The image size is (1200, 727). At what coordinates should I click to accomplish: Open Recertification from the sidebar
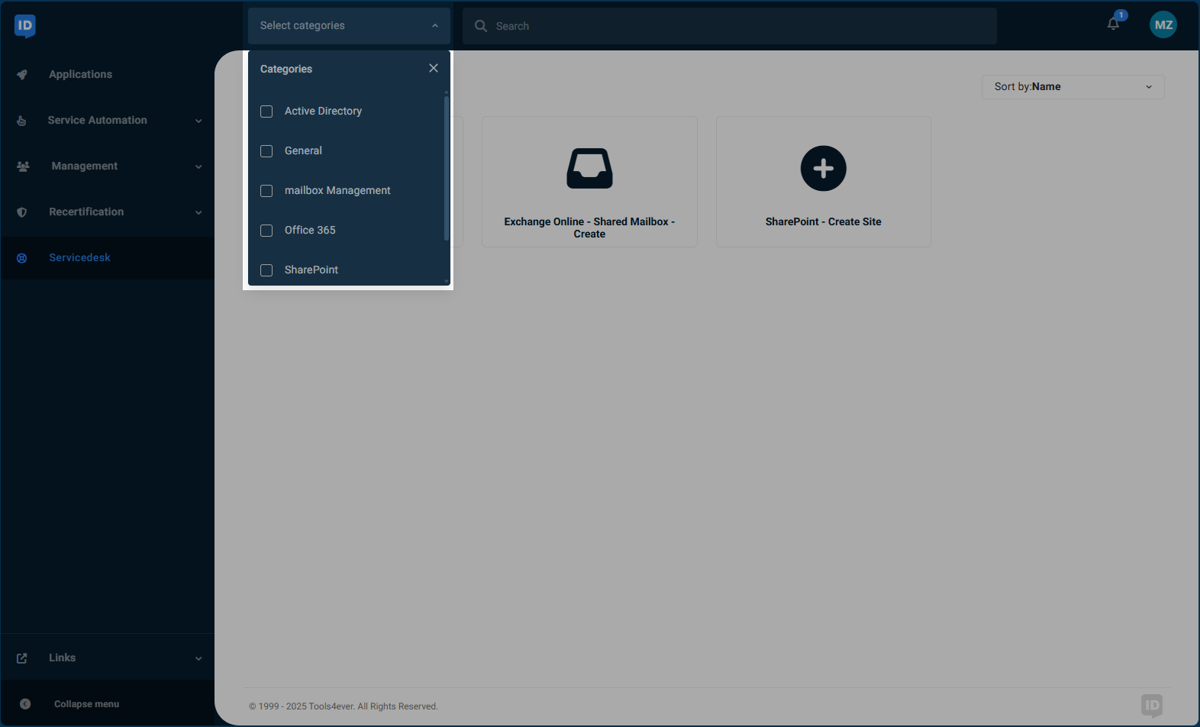point(86,212)
